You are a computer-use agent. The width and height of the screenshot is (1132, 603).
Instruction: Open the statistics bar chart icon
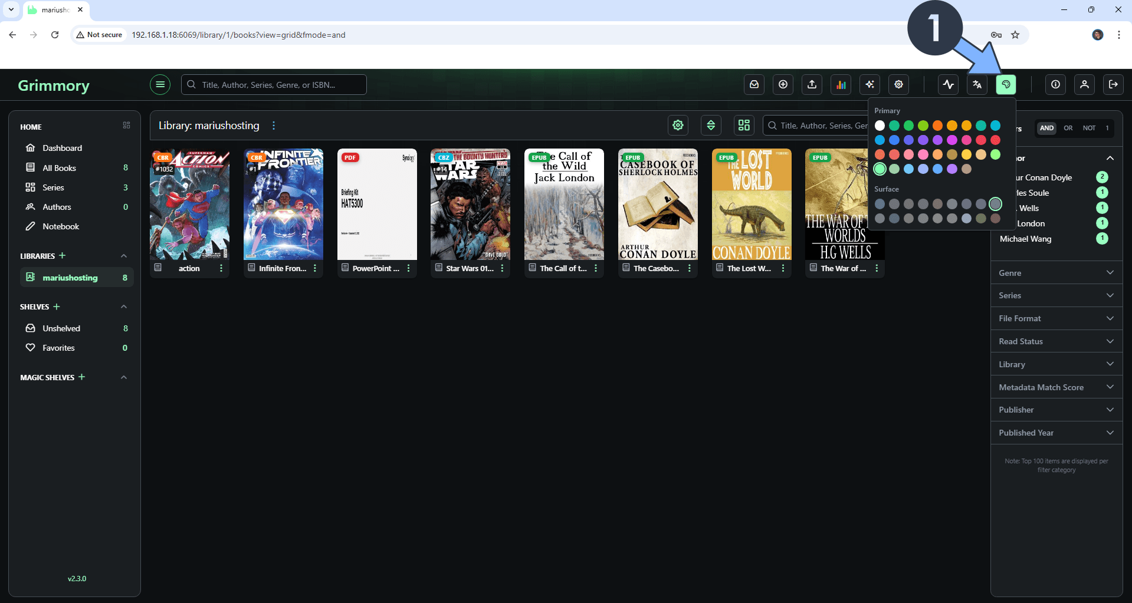tap(841, 85)
